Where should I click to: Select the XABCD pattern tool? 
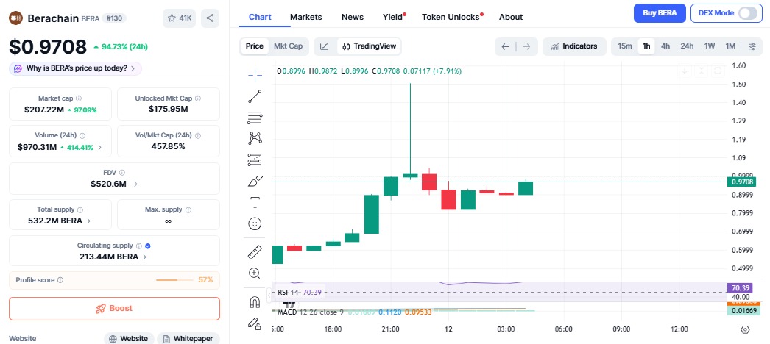coord(255,138)
